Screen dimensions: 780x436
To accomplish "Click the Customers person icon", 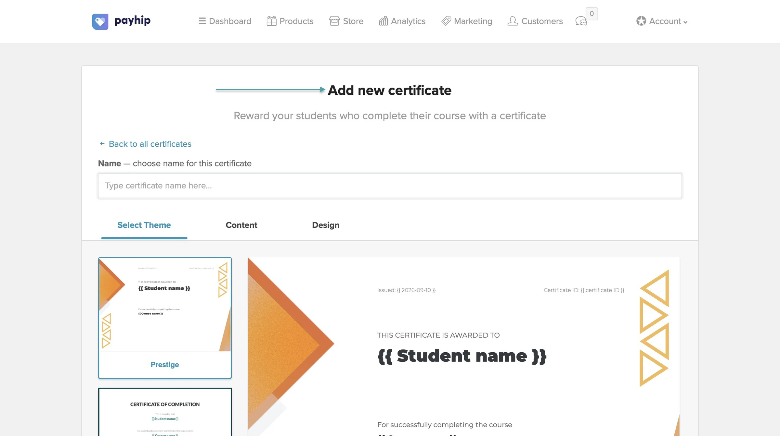I will 513,21.
